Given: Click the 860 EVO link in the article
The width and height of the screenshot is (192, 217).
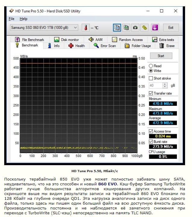Looking at the screenshot, I should point(107,184).
